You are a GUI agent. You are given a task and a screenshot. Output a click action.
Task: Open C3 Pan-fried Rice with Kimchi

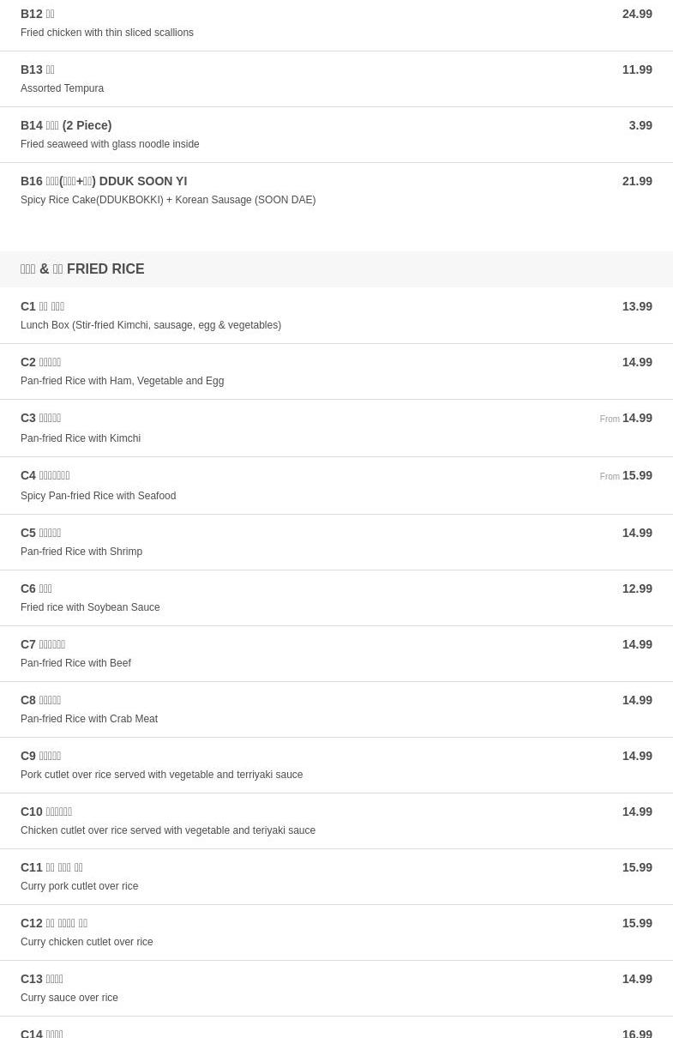coord(336,428)
